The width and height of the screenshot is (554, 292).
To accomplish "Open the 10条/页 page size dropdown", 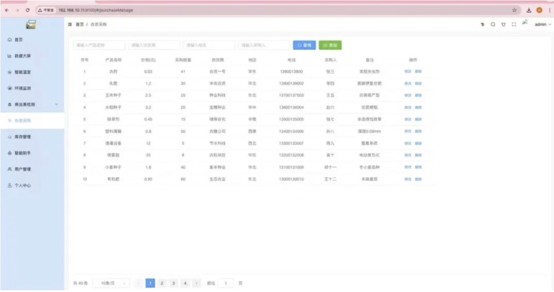I will click(111, 283).
